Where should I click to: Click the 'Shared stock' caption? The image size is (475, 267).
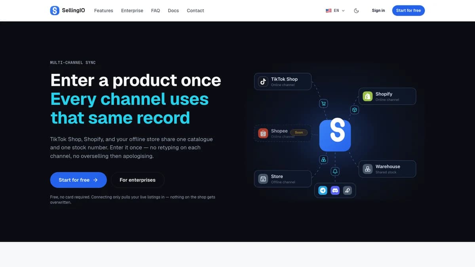(x=386, y=172)
